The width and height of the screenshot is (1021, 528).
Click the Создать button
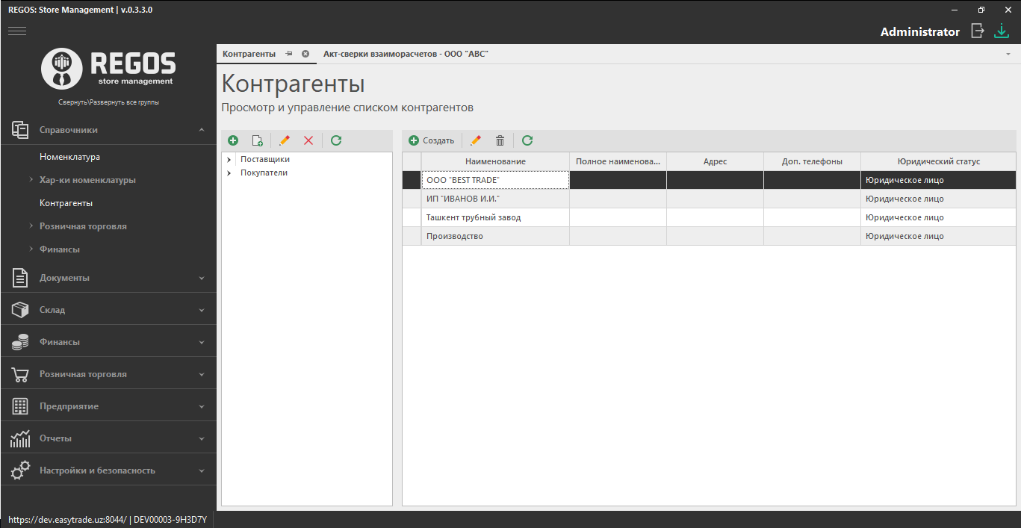click(432, 140)
